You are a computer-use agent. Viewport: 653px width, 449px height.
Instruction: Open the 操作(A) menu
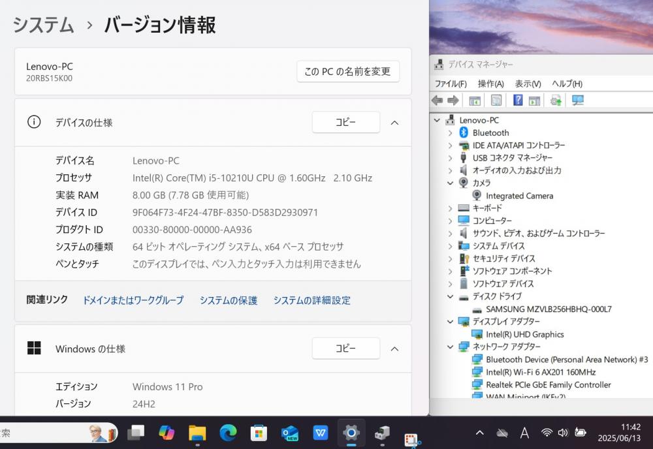tap(490, 84)
